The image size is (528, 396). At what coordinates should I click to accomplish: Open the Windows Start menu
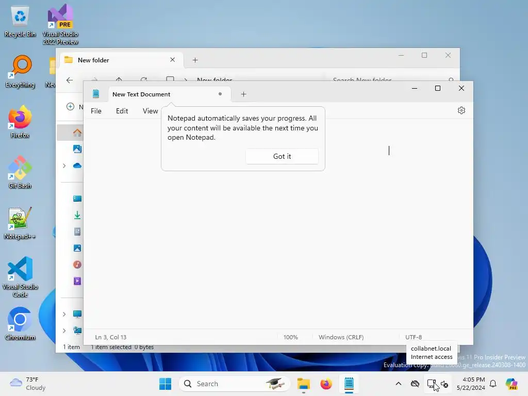coord(165,384)
